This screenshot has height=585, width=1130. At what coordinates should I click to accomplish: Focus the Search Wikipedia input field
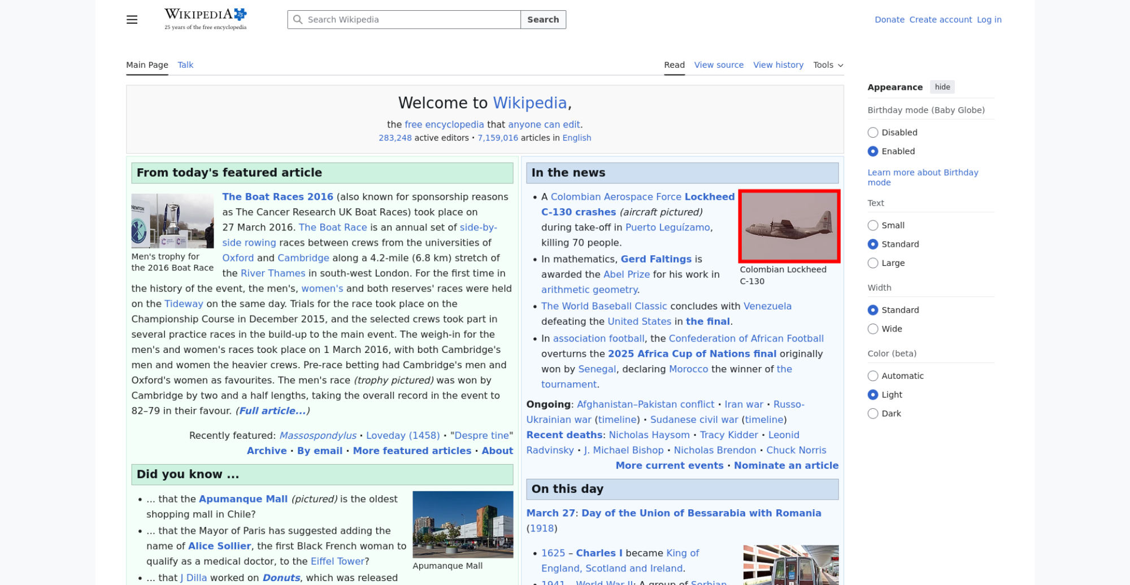coord(411,20)
